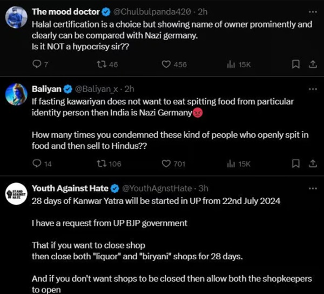Reply to The mood doctor's tweet
This screenshot has height=294, width=324.
pos(37,64)
